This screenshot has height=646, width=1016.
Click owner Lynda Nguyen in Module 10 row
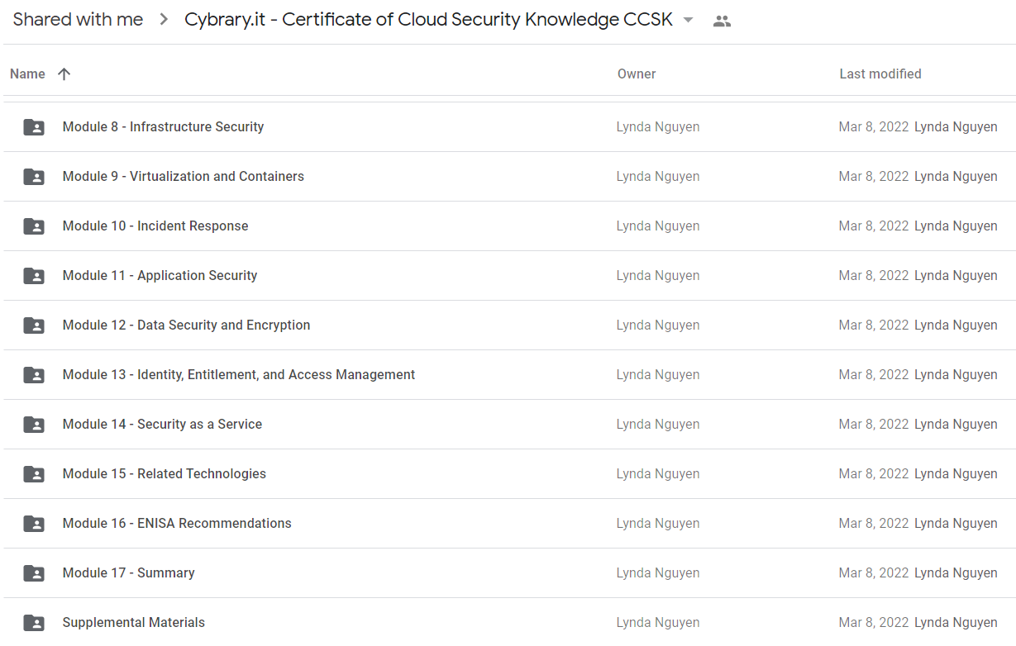point(658,226)
